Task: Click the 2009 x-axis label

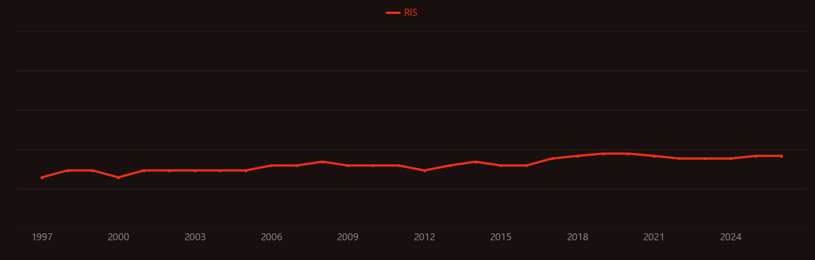Action: [x=348, y=237]
